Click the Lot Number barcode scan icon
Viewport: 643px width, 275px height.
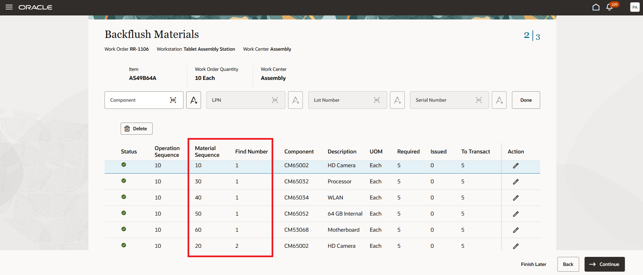(x=377, y=100)
